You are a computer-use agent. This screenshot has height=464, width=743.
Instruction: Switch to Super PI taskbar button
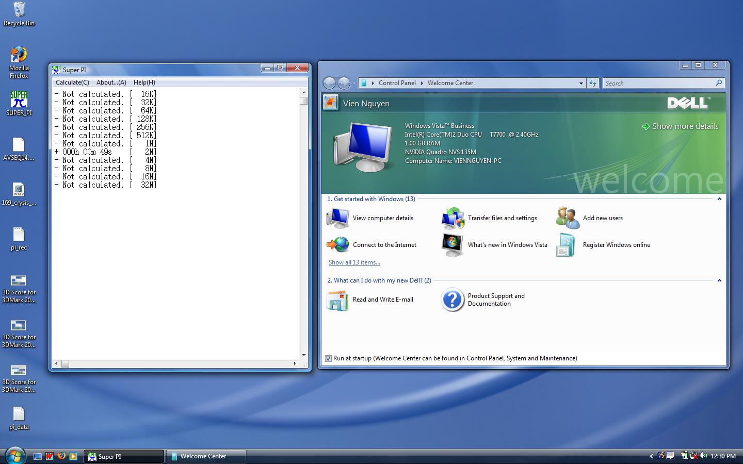click(x=124, y=456)
